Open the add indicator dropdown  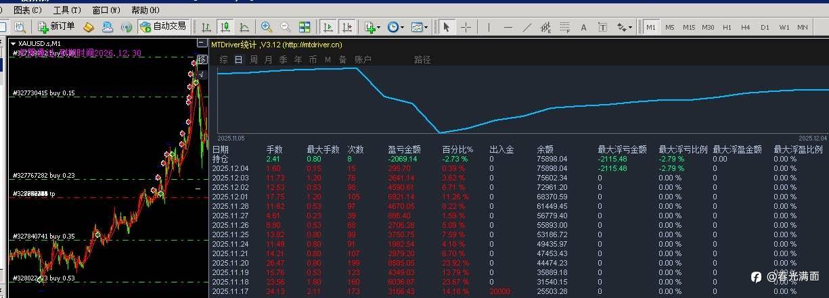click(372, 27)
